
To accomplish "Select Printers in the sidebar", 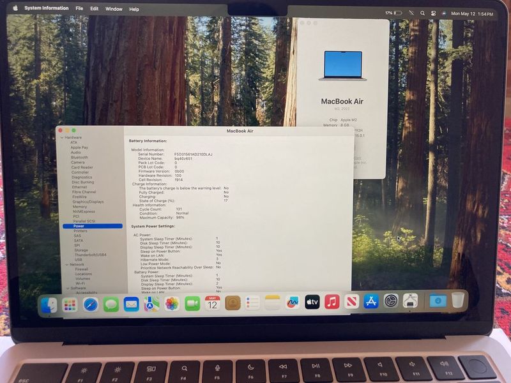I will (x=80, y=230).
